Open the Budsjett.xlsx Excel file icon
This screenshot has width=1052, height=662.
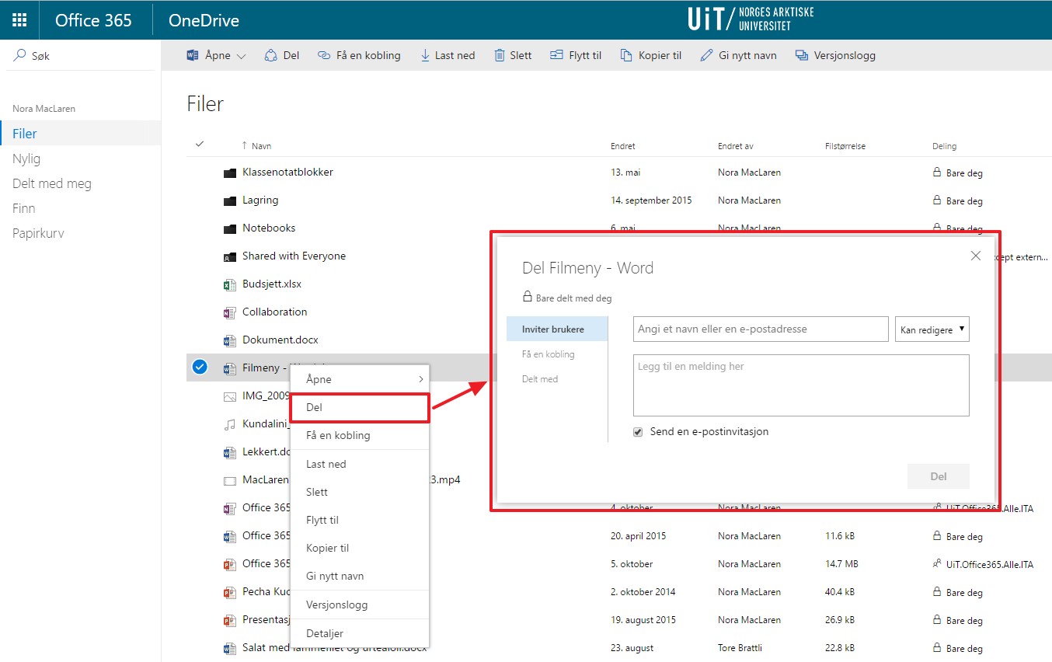(229, 284)
